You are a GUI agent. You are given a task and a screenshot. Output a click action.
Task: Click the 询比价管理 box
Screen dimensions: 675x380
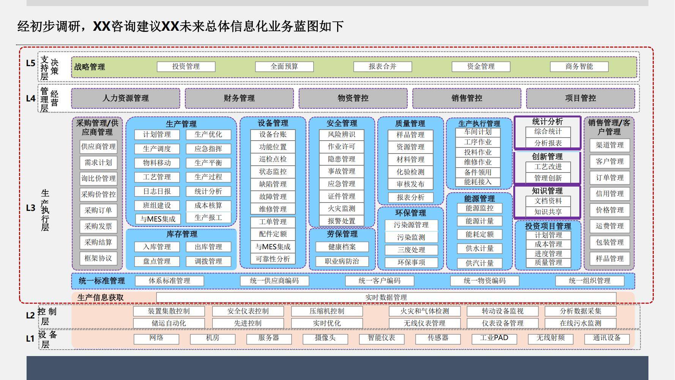point(98,179)
